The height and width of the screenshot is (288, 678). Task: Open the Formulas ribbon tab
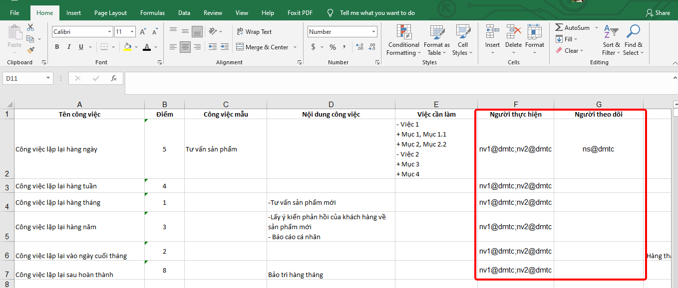(152, 13)
